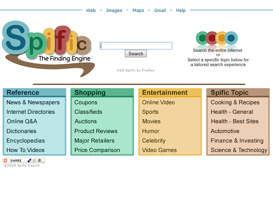This screenshot has width=273, height=205.
Task: Select the Shopping category header
Action: coord(90,93)
